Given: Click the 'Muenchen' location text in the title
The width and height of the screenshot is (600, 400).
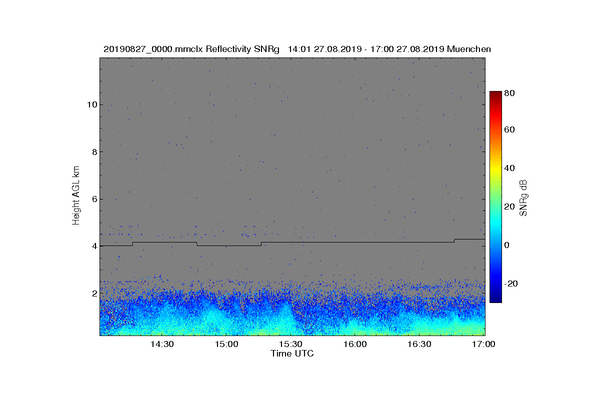Looking at the screenshot, I should pyautogui.click(x=469, y=49).
